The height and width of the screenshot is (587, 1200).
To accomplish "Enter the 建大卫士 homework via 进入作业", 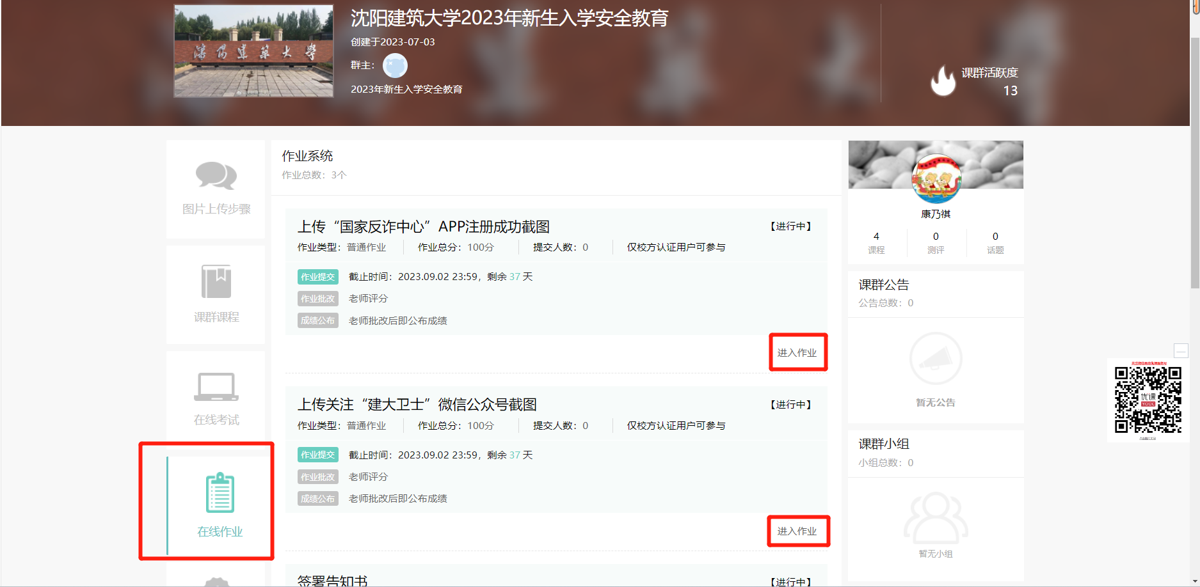I will [797, 531].
